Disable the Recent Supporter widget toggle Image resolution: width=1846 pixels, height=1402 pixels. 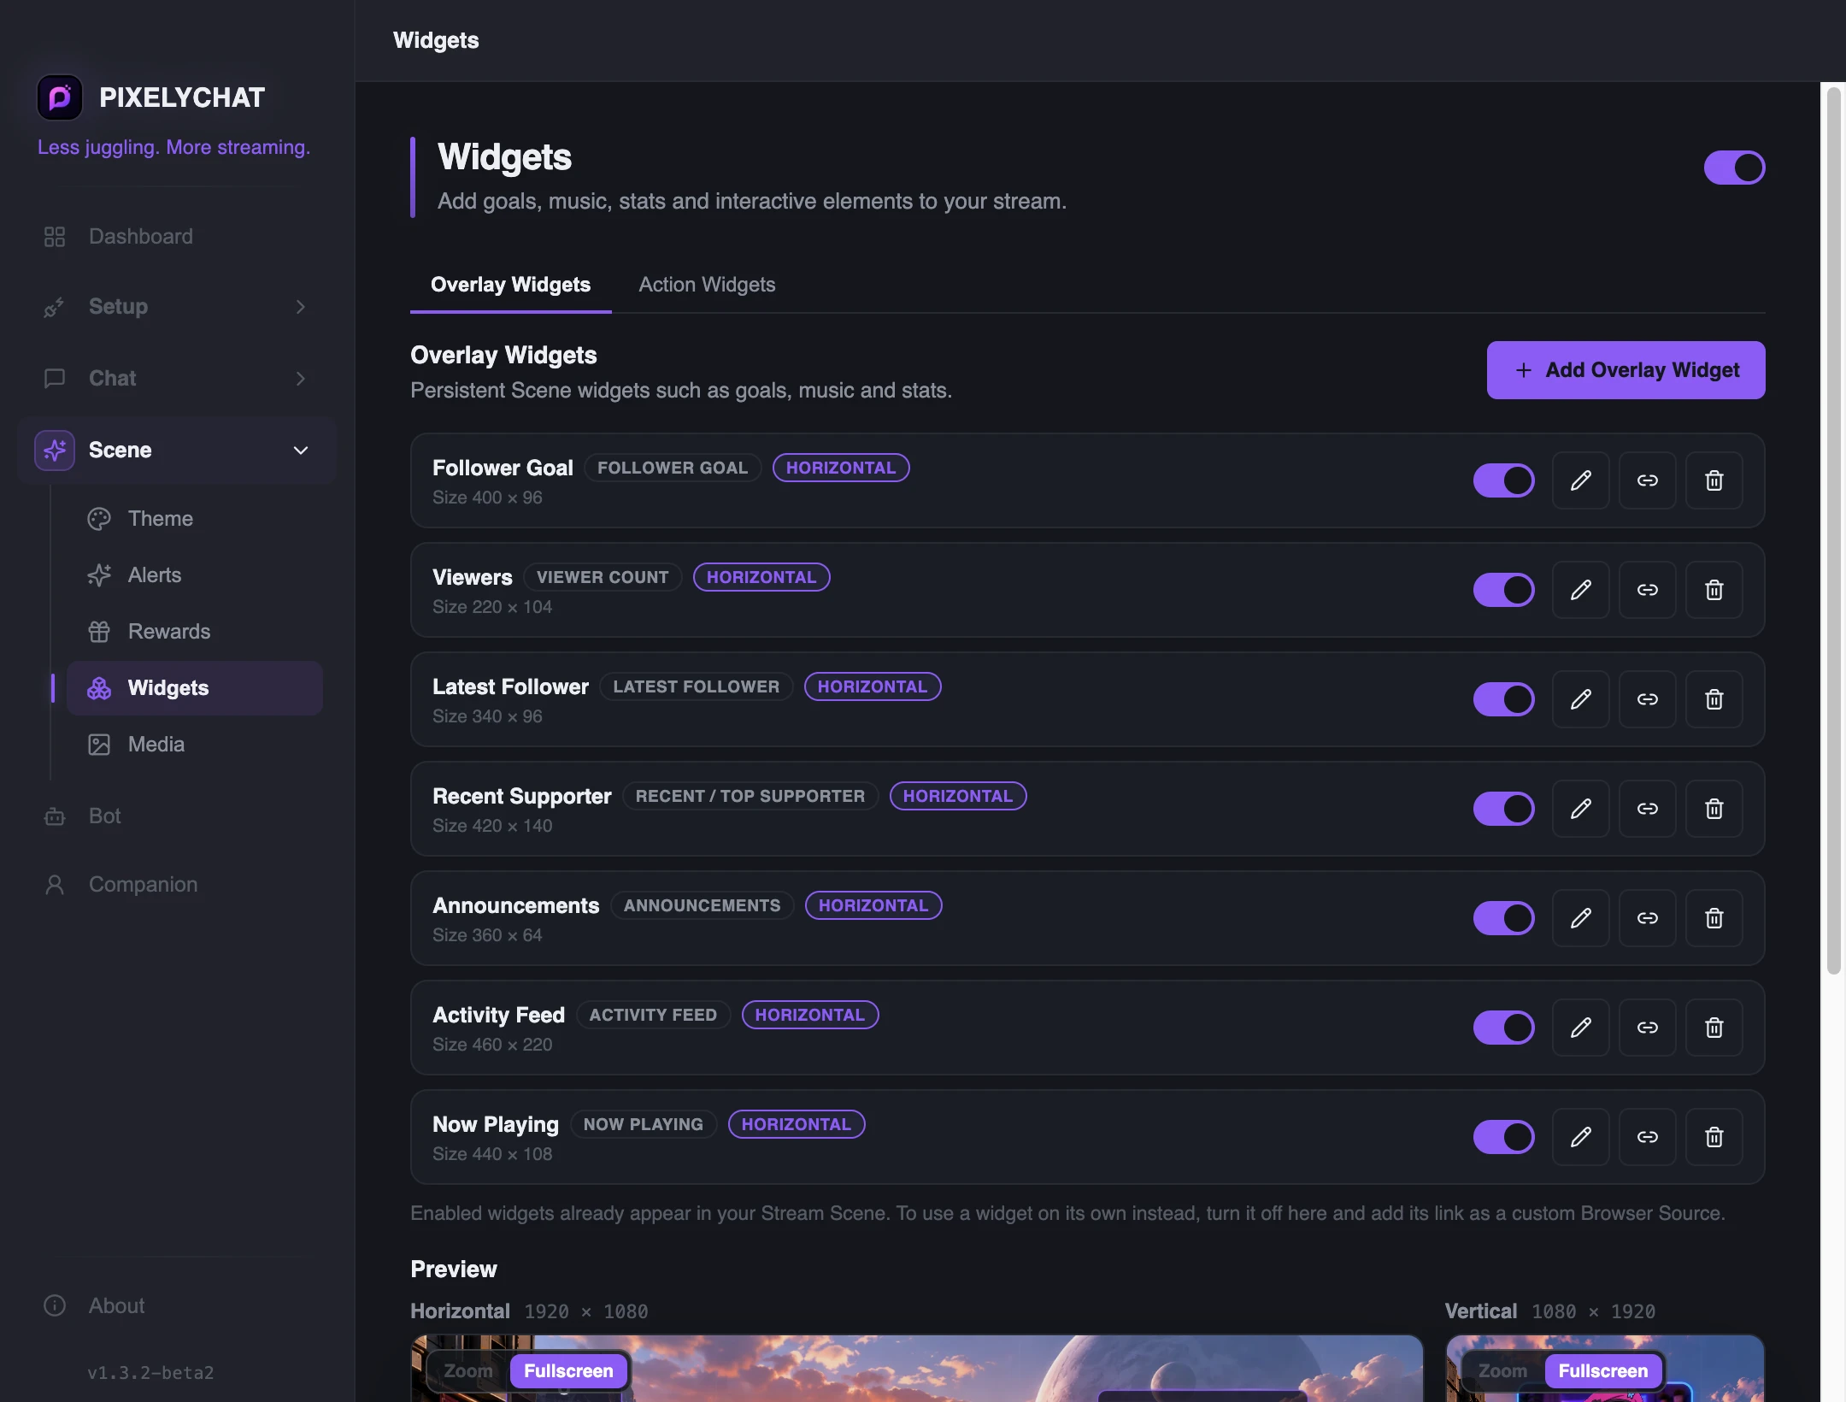click(1503, 809)
